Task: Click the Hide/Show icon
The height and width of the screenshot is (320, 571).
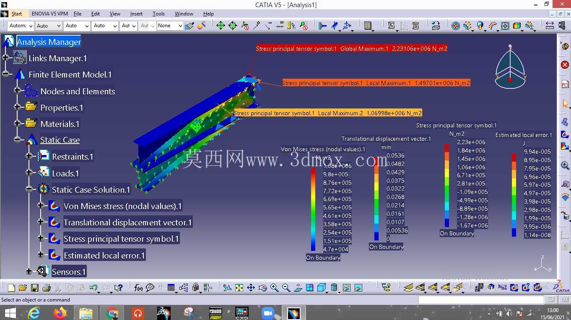Action: 346,287
